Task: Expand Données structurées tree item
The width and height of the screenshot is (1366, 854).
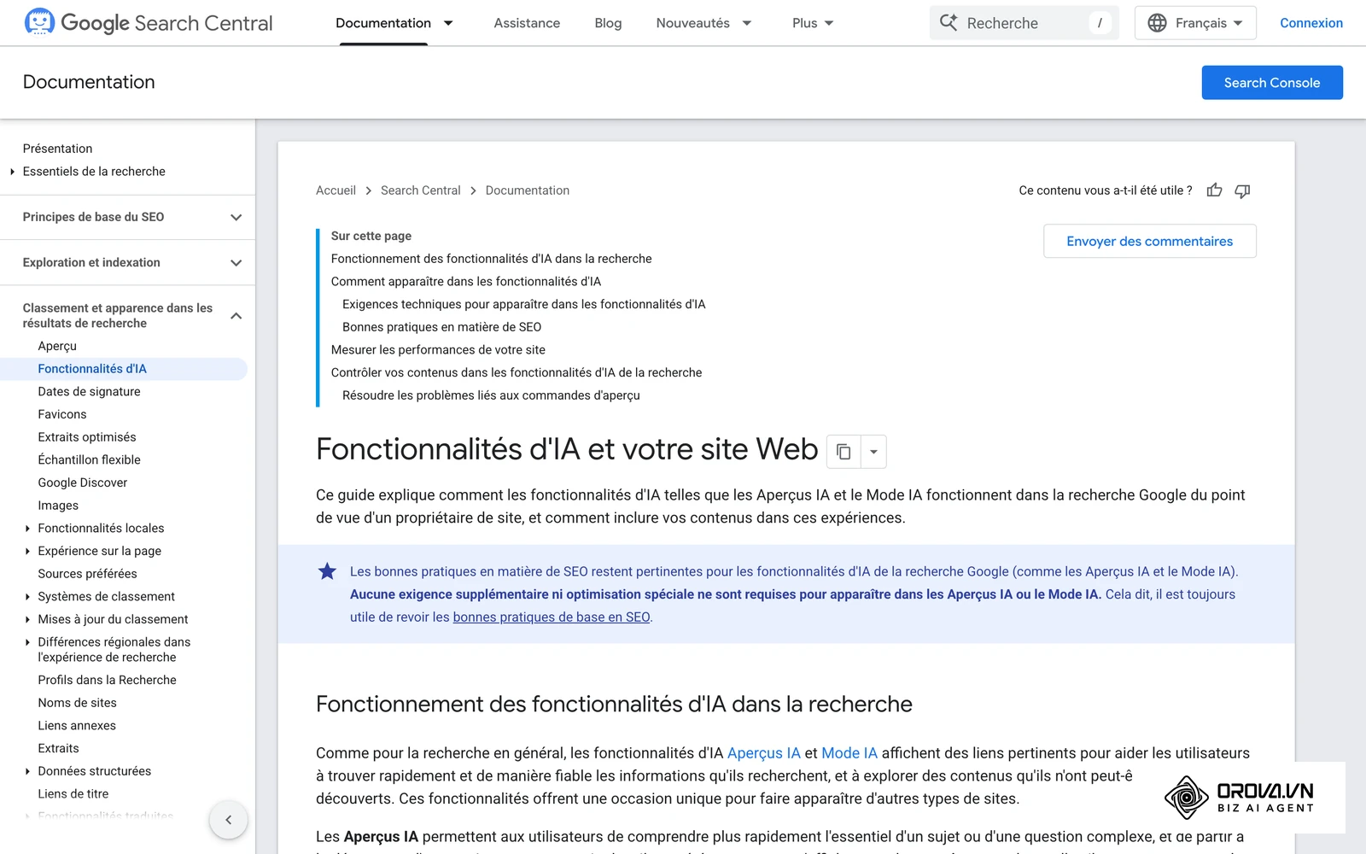Action: [27, 771]
